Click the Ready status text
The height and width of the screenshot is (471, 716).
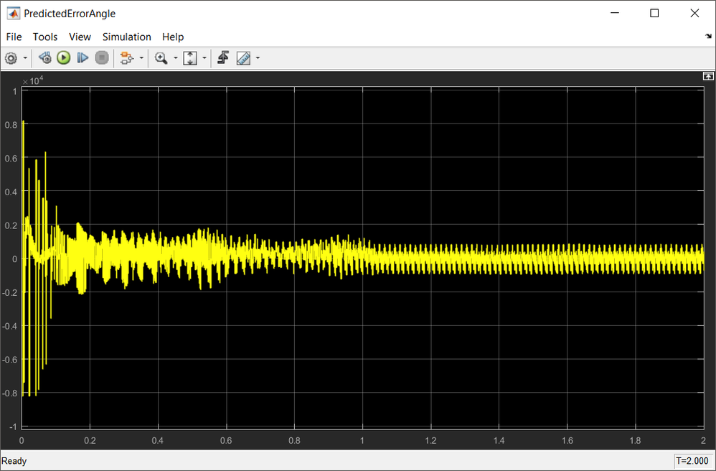point(14,461)
